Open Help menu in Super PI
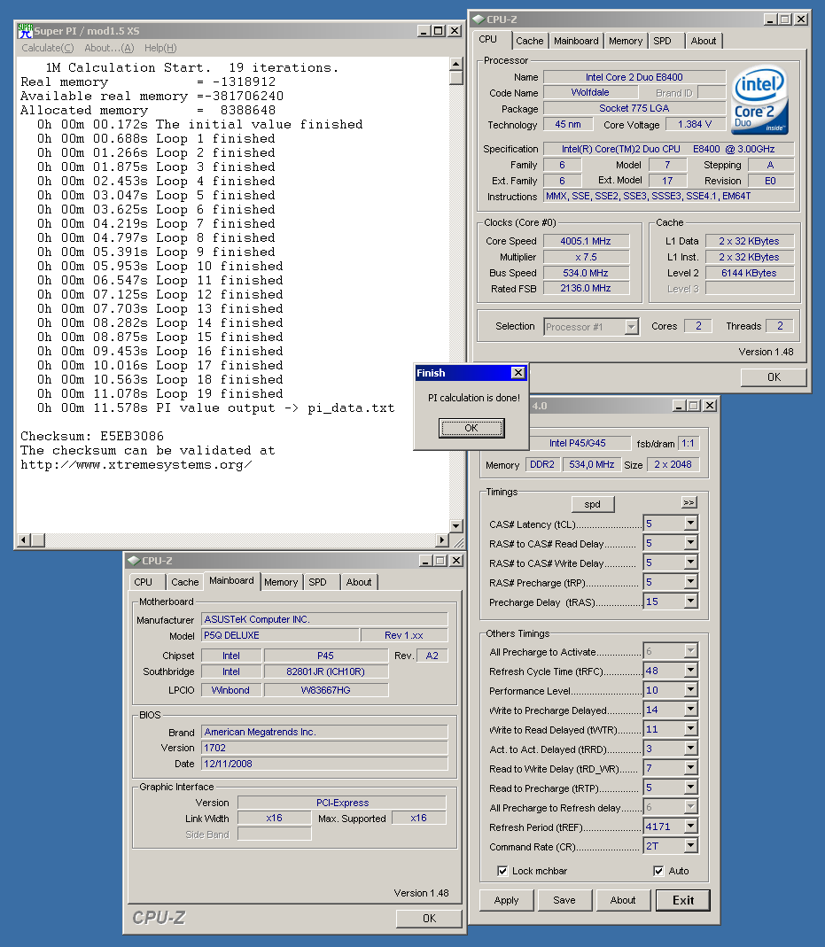The image size is (825, 947). pyautogui.click(x=160, y=48)
